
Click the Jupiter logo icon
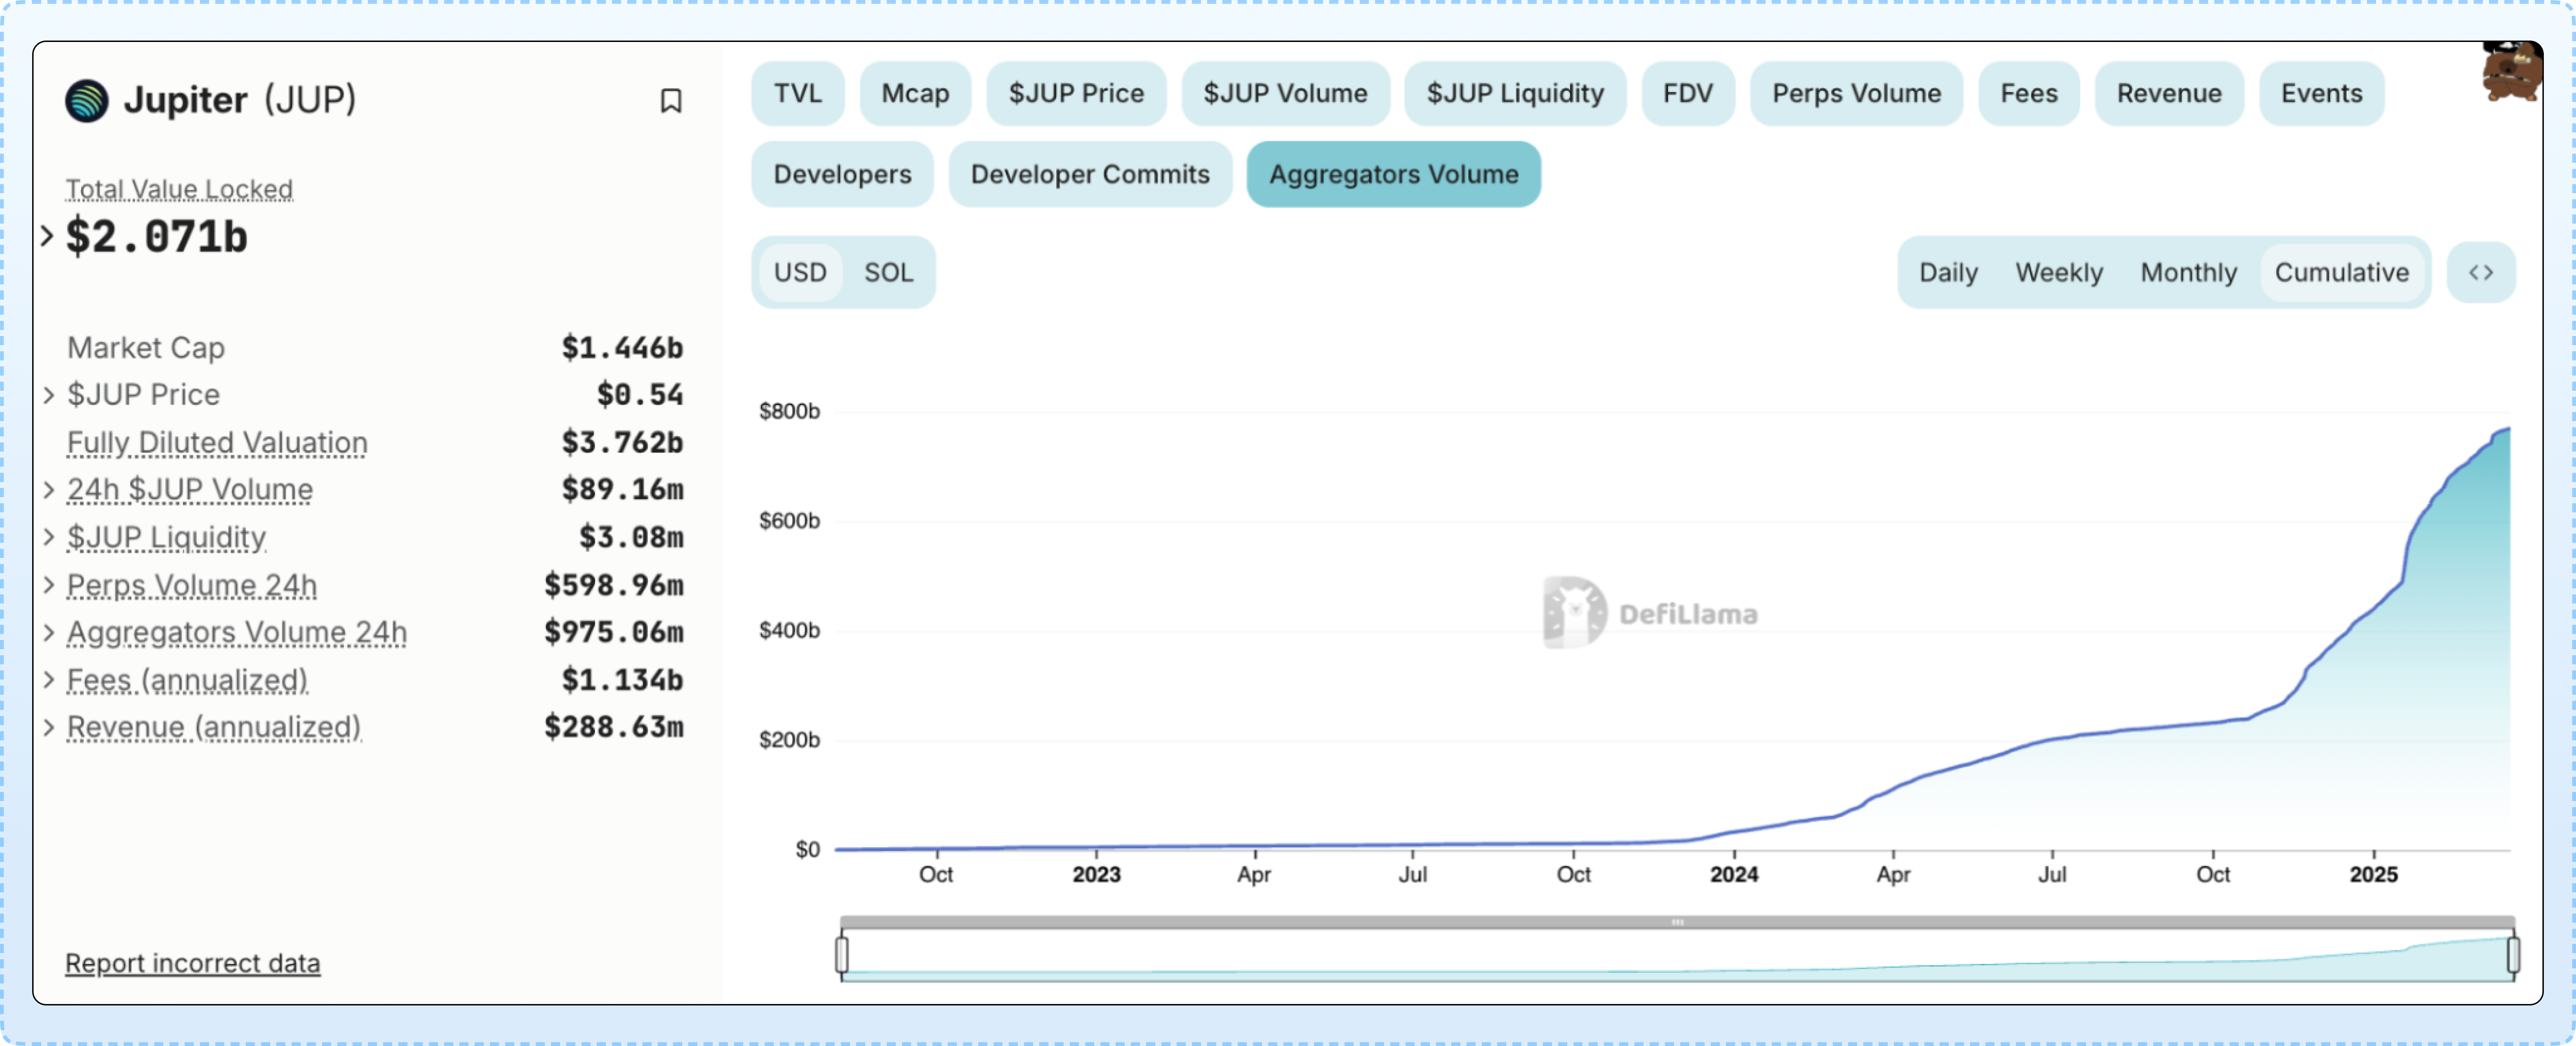click(x=87, y=101)
